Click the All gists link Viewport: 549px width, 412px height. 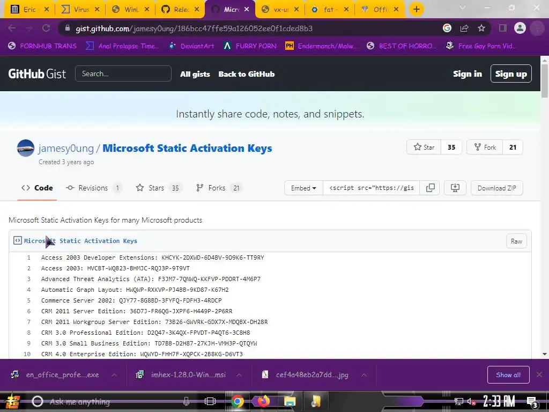pyautogui.click(x=195, y=74)
